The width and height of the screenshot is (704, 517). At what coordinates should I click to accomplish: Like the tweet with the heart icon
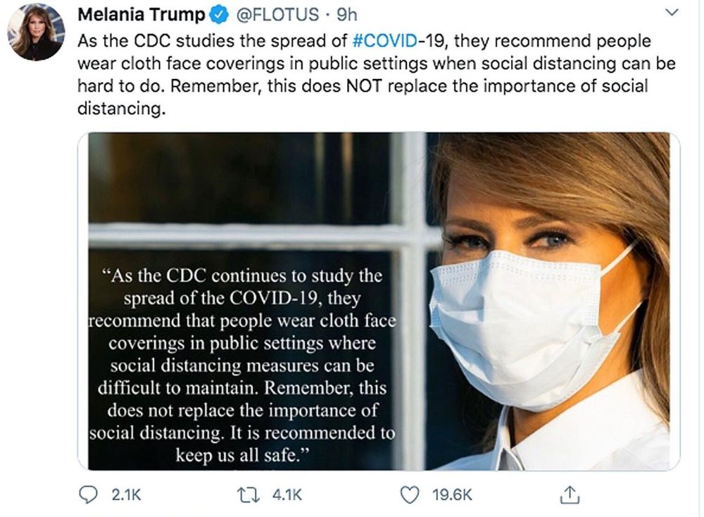[409, 495]
